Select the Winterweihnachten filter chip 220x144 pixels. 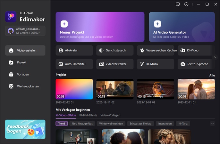[x=111, y=124]
